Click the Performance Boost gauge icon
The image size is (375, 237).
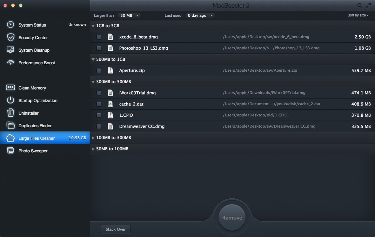(11, 63)
